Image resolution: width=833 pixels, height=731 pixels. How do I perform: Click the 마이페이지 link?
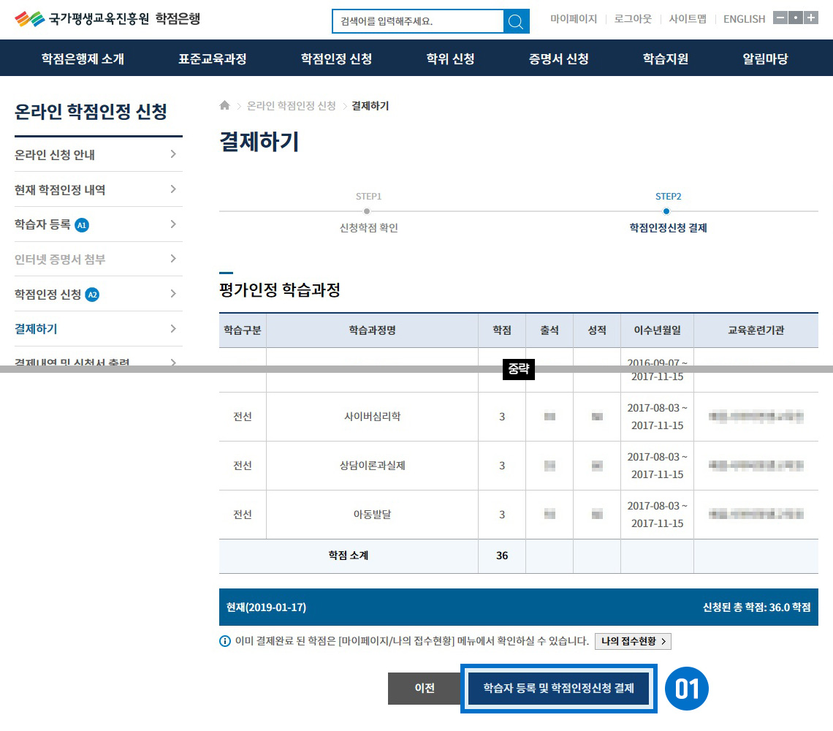click(x=574, y=19)
